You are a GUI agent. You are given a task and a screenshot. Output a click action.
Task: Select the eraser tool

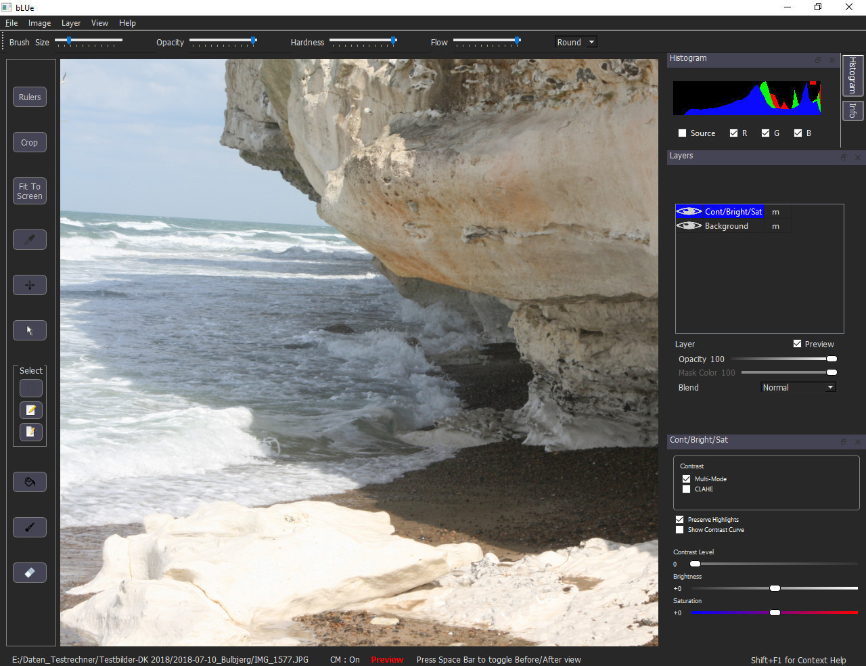(x=30, y=573)
